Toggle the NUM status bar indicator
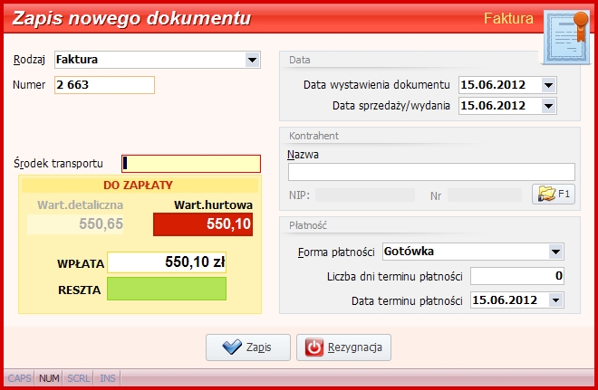This screenshot has width=598, height=390. pos(49,378)
